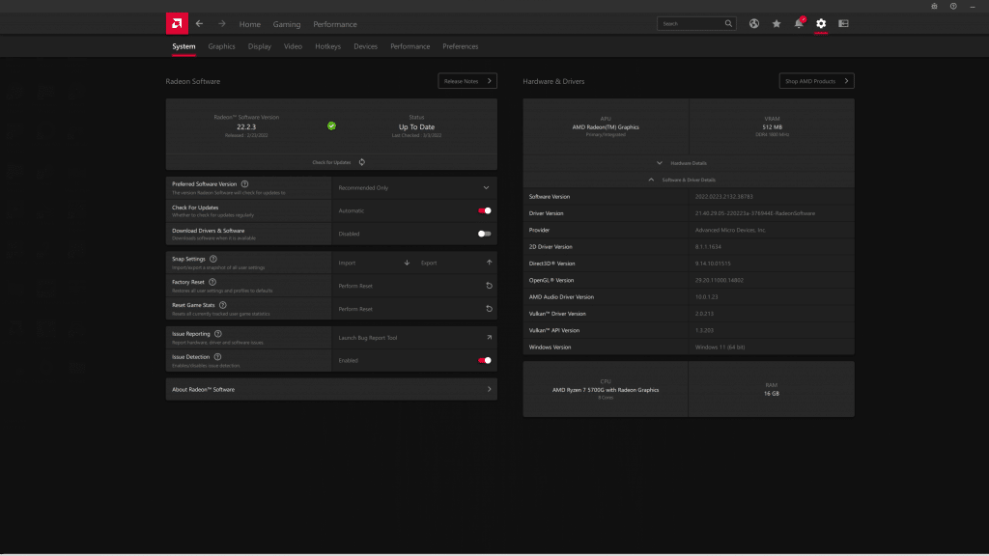Click the Software Version 22.2.3 text

pos(246,126)
